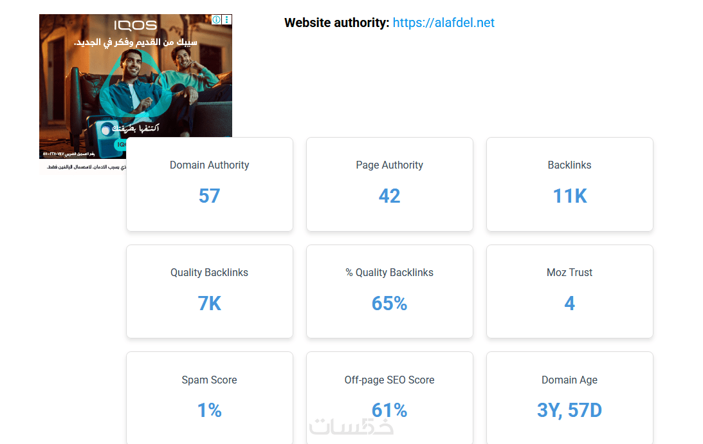Click the Spam Score label

click(210, 380)
